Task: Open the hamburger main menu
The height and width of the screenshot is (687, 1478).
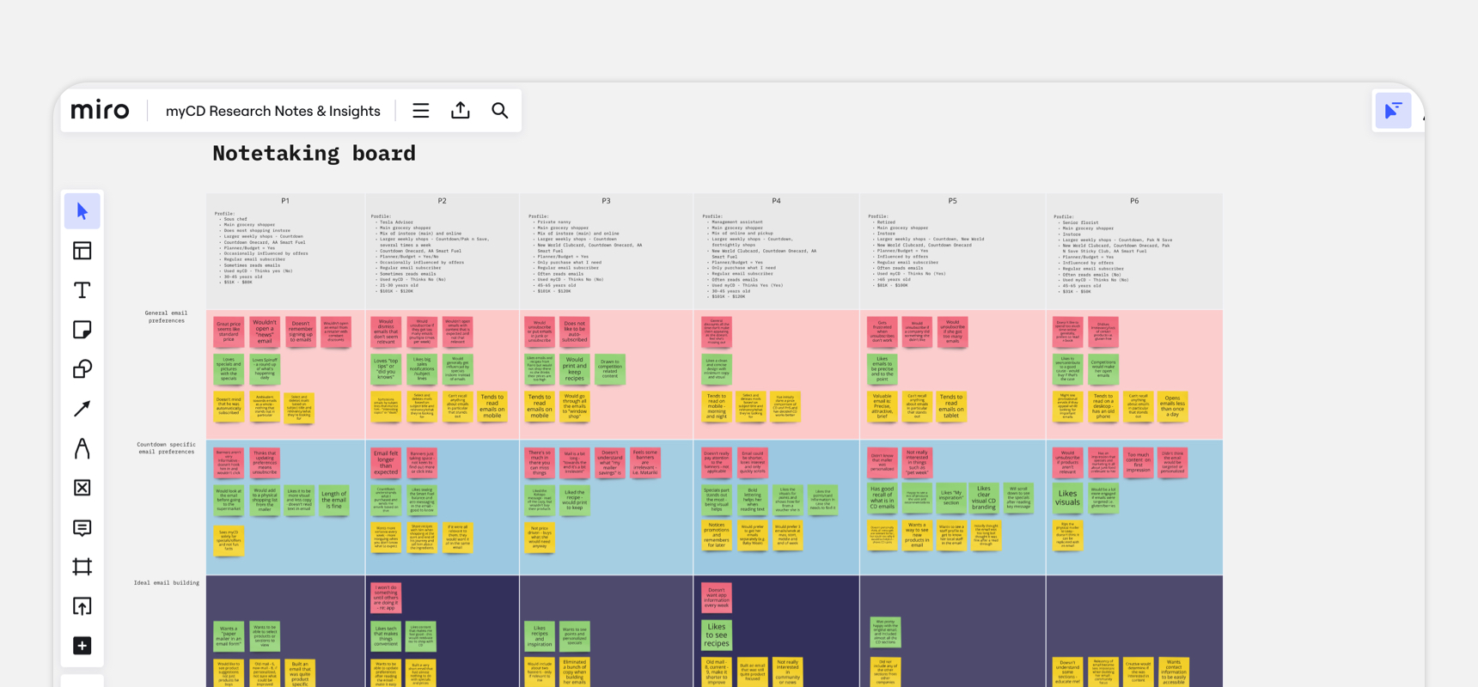Action: [420, 111]
